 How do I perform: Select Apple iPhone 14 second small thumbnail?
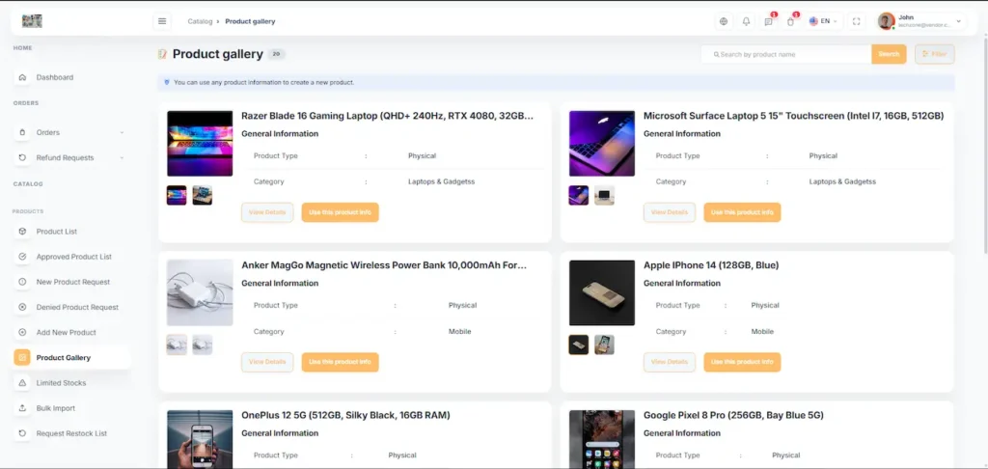coord(604,345)
